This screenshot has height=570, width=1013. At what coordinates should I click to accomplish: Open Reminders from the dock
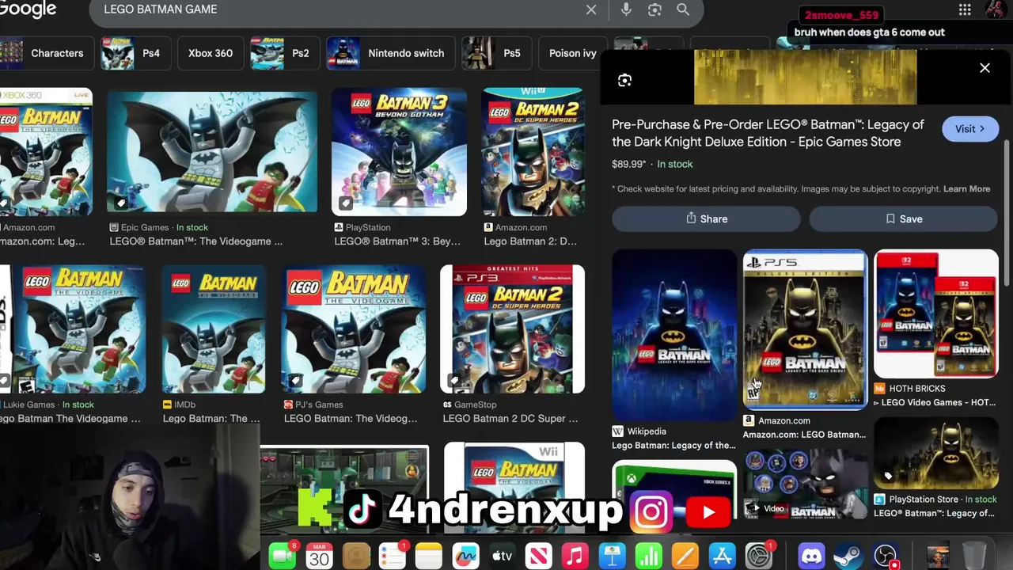(393, 556)
